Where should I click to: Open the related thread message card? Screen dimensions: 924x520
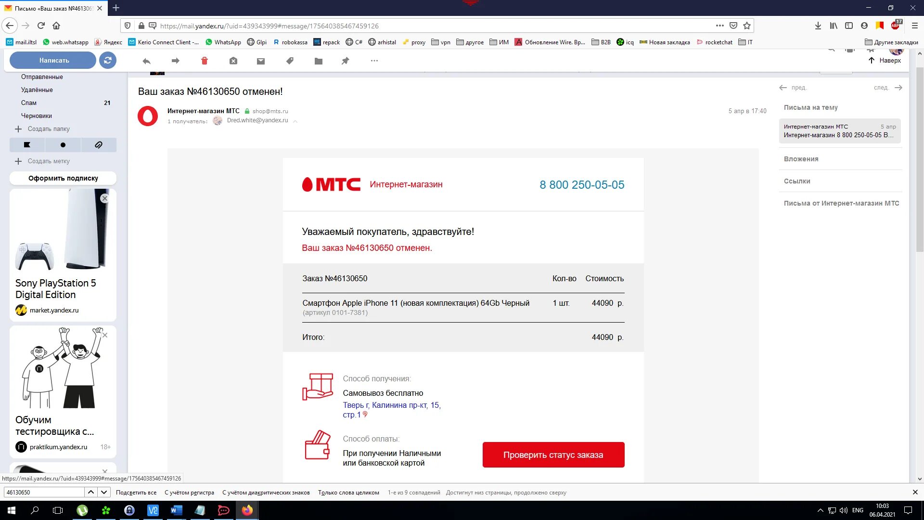coord(840,131)
